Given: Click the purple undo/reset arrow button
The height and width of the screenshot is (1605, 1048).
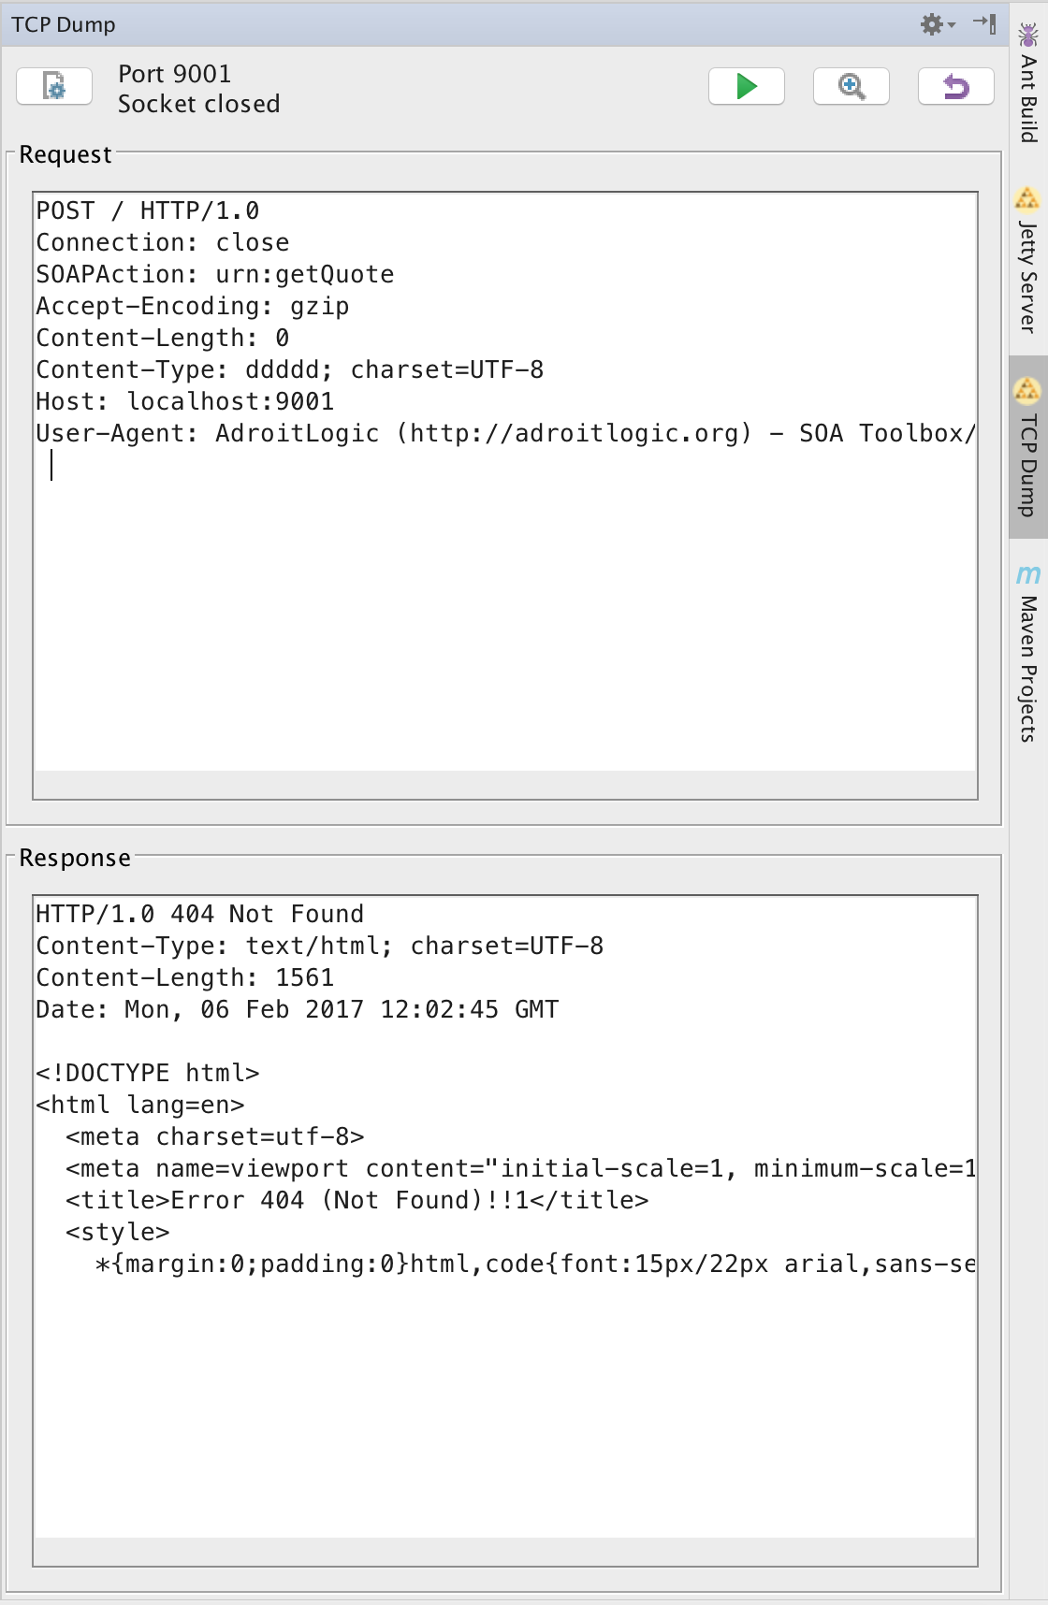Looking at the screenshot, I should point(955,87).
